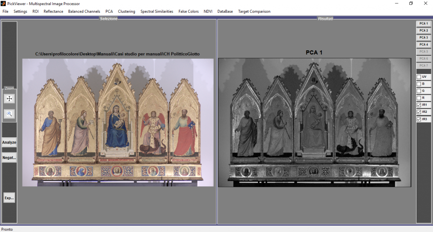Click the Exp... export button
The image size is (433, 232).
coord(9,198)
